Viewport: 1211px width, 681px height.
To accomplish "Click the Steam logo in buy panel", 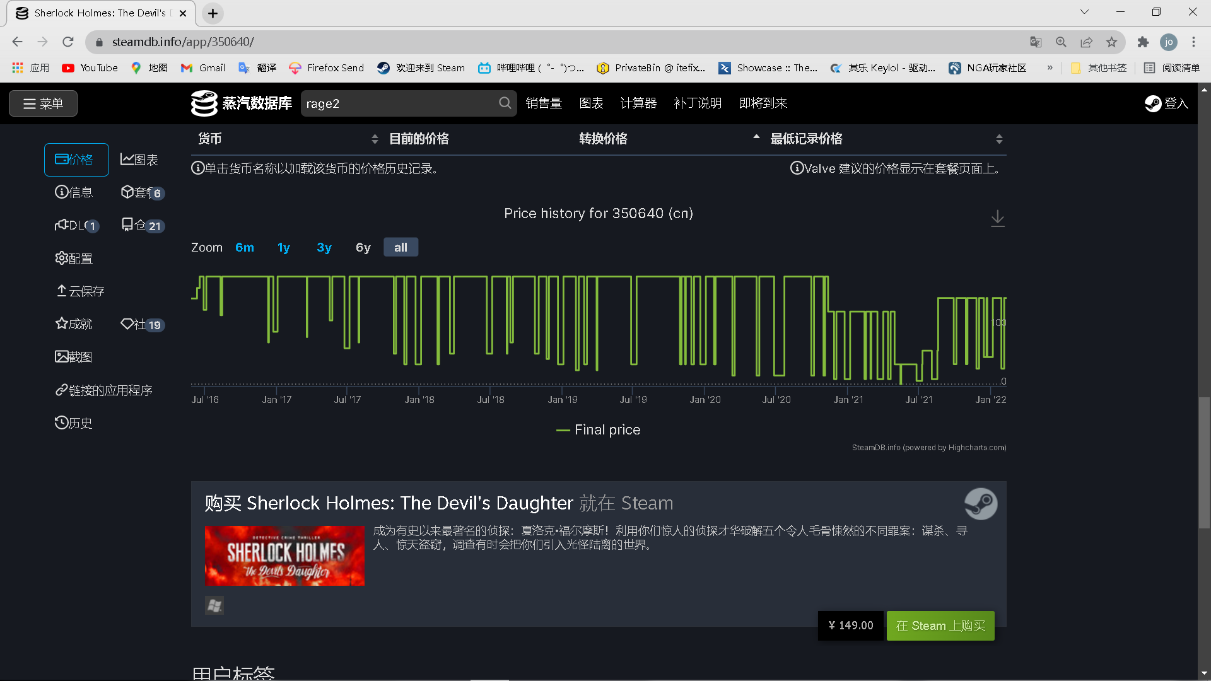I will 980,504.
